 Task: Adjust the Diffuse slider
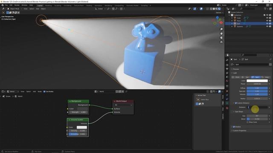click(257, 88)
